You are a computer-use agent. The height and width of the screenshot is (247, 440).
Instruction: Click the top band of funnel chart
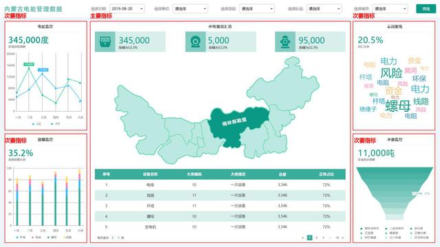click(x=395, y=171)
